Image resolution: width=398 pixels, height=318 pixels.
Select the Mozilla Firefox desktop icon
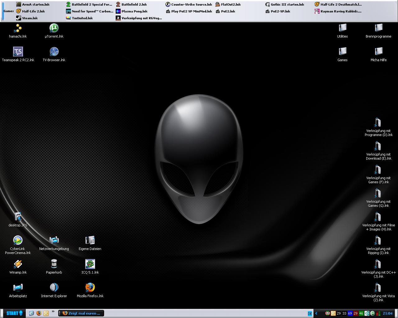coord(90,290)
